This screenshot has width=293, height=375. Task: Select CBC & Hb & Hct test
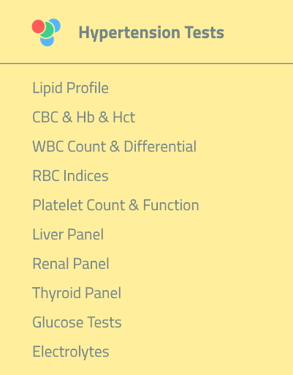tap(83, 117)
